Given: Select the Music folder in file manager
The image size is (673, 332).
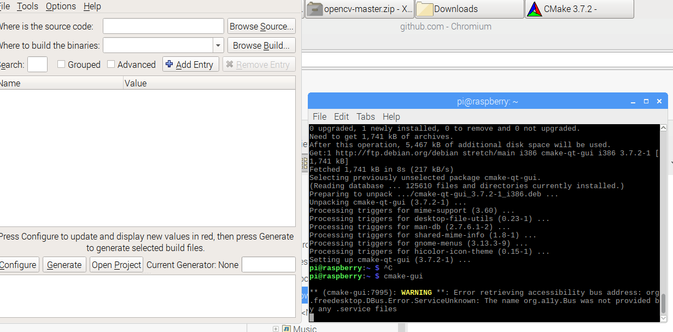Looking at the screenshot, I should [305, 329].
